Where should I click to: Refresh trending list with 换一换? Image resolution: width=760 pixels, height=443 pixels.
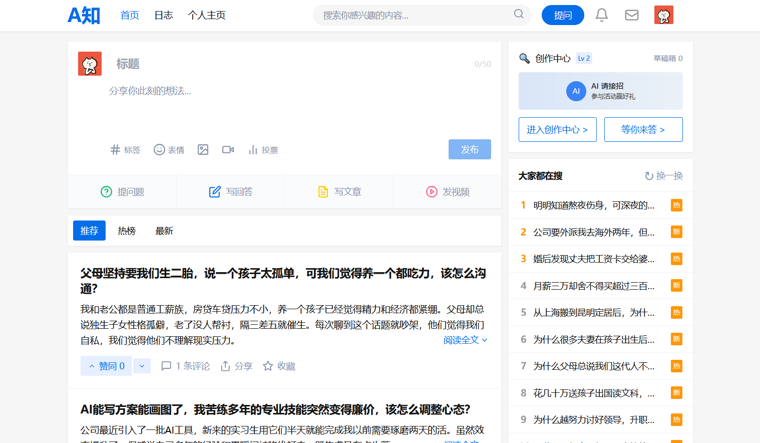[x=663, y=176]
